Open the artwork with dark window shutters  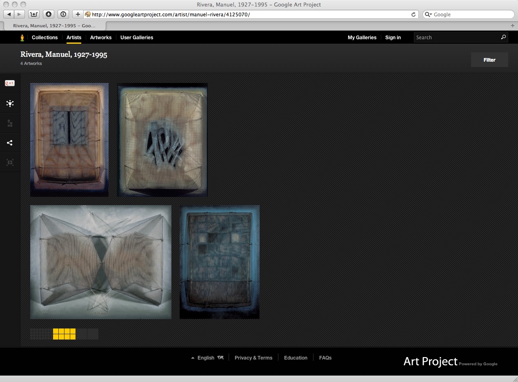[x=69, y=140]
